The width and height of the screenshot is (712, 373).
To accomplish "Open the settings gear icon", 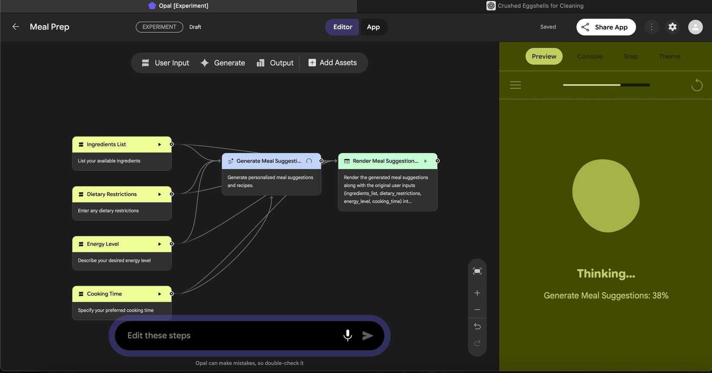I will coord(672,27).
